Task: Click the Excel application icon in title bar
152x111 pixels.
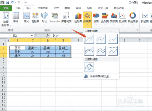Action: tap(2, 2)
